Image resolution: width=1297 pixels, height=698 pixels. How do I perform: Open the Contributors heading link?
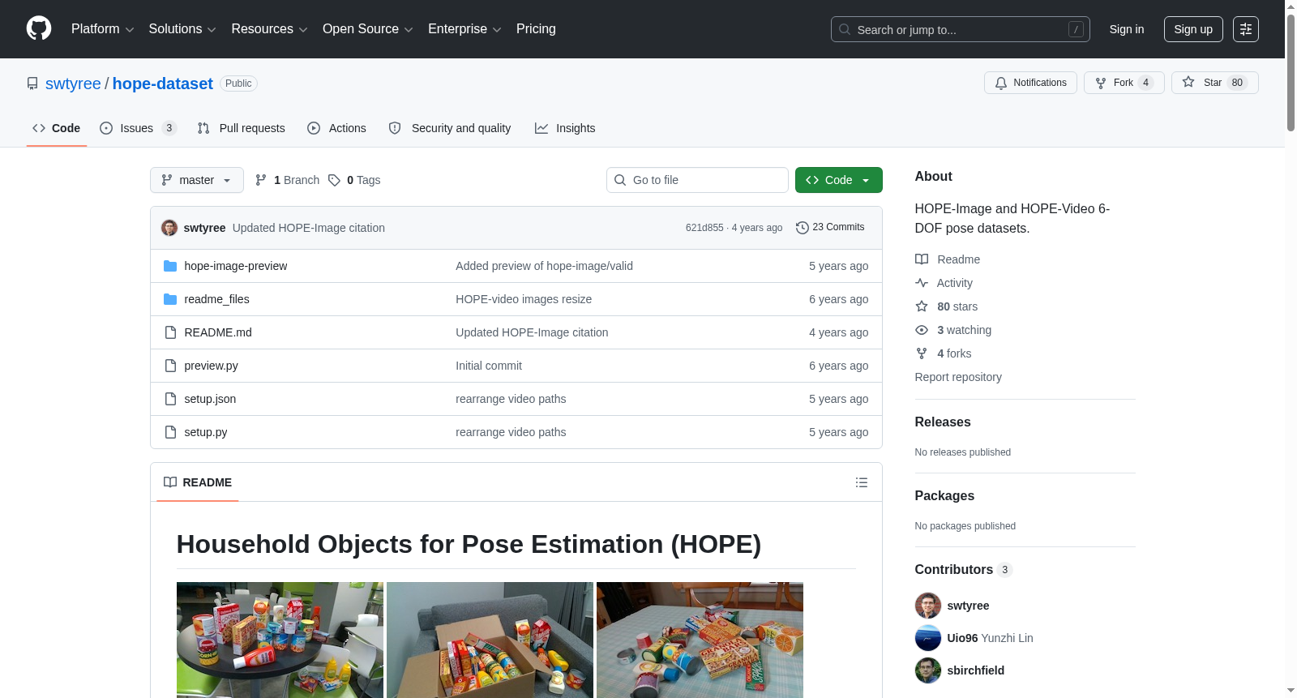click(x=964, y=570)
